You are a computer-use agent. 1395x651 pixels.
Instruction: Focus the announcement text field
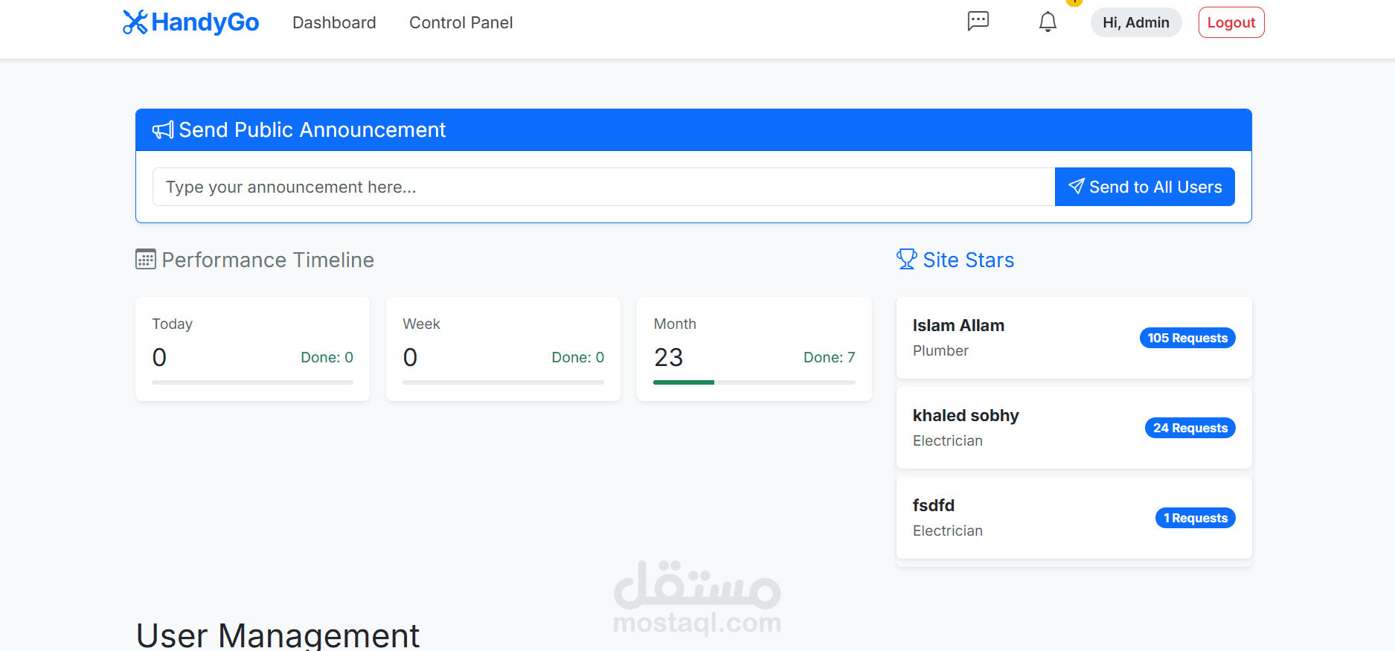point(603,187)
